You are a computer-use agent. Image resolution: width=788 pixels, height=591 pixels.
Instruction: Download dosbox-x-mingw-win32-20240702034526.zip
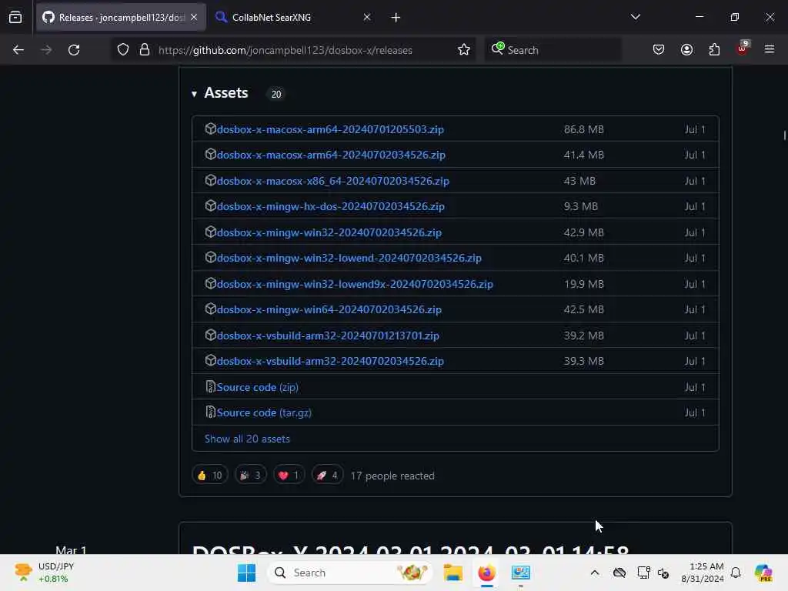pos(329,232)
